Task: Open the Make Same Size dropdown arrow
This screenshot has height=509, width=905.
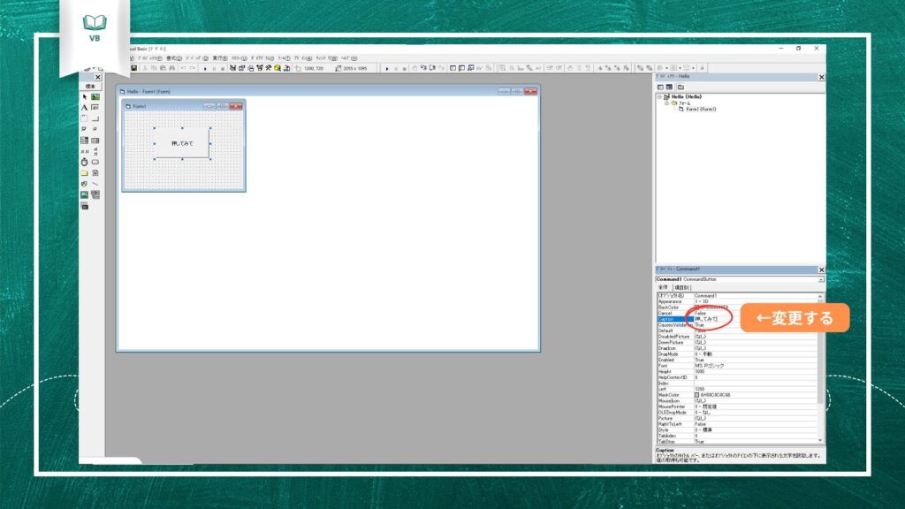Action: pyautogui.click(x=693, y=68)
